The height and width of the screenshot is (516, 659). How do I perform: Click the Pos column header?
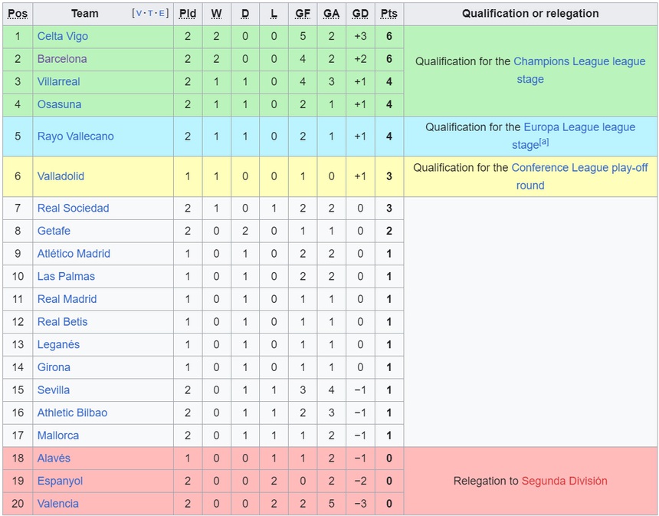(18, 14)
